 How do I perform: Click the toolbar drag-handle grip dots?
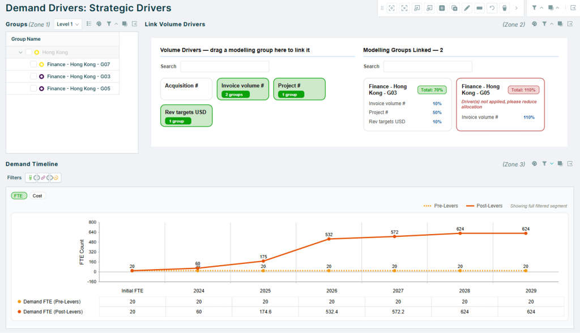[x=382, y=8]
